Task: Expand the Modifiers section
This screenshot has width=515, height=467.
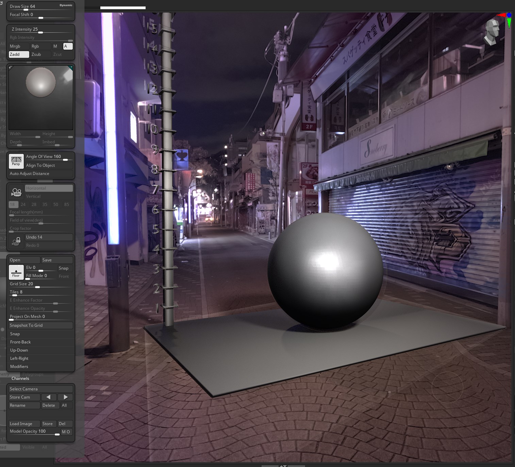Action: 19,367
